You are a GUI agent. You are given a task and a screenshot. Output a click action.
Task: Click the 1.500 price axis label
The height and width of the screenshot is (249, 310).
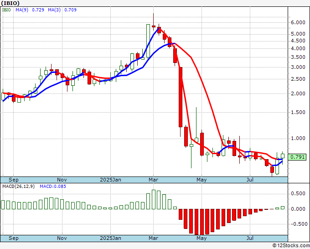[x=298, y=112]
